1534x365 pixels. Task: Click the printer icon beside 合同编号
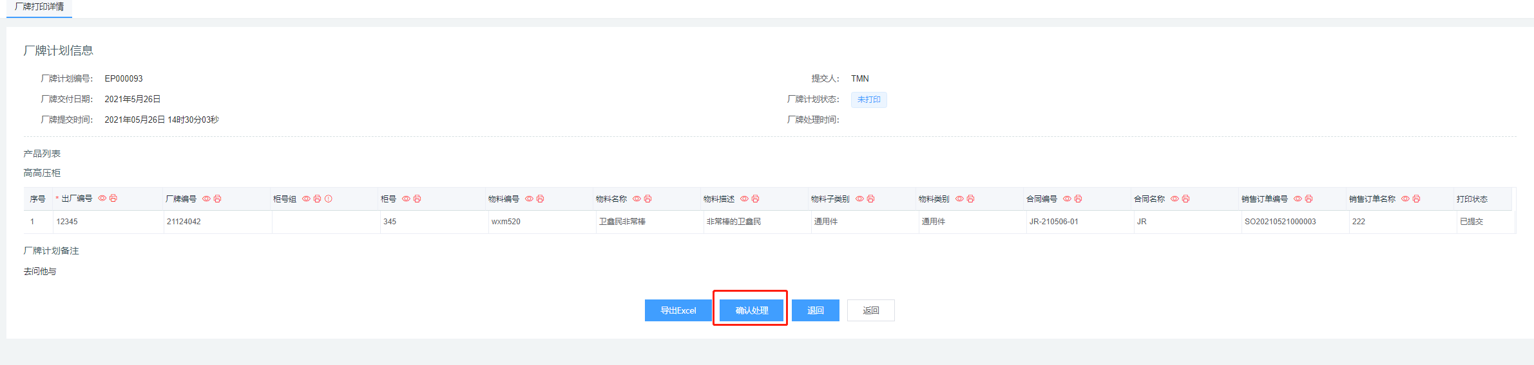(x=1079, y=199)
